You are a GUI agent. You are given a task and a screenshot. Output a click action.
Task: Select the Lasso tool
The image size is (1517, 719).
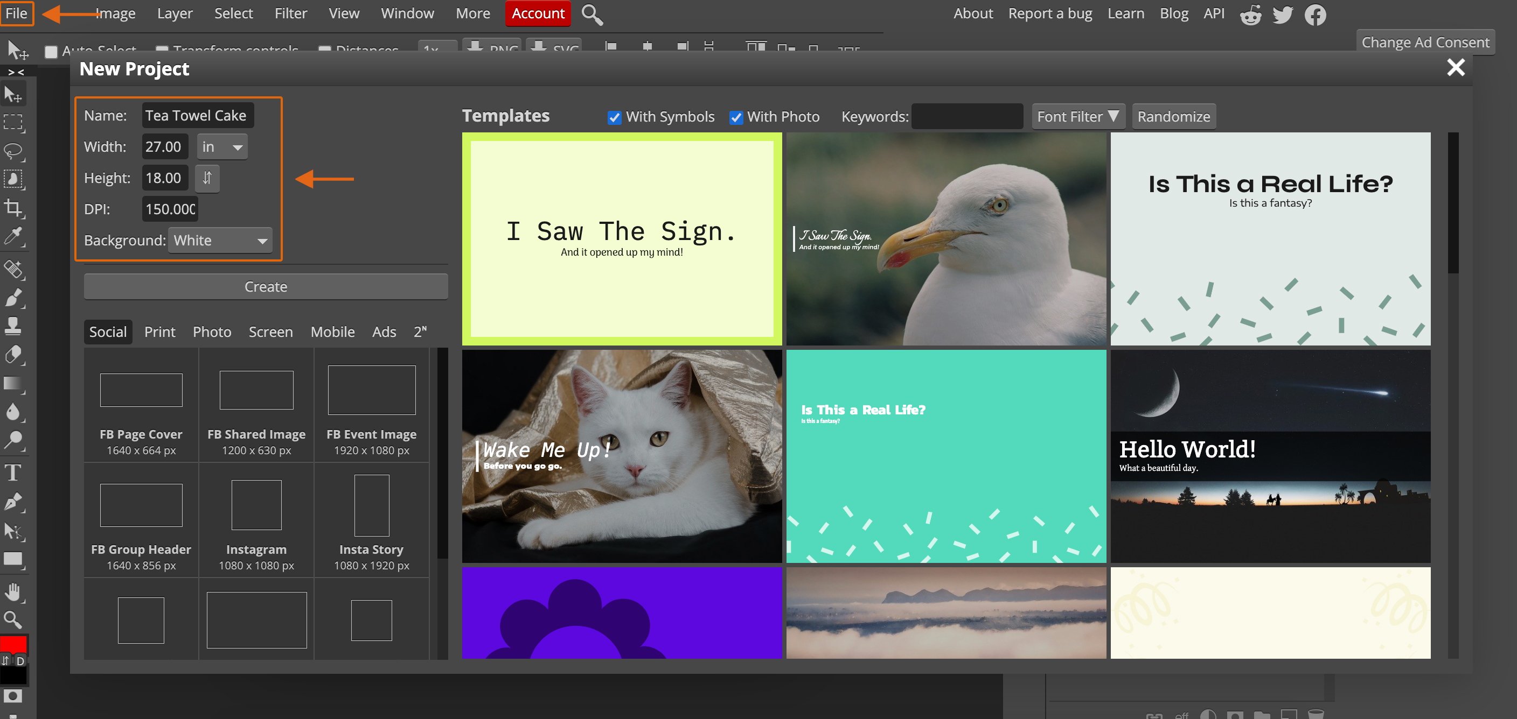click(13, 151)
